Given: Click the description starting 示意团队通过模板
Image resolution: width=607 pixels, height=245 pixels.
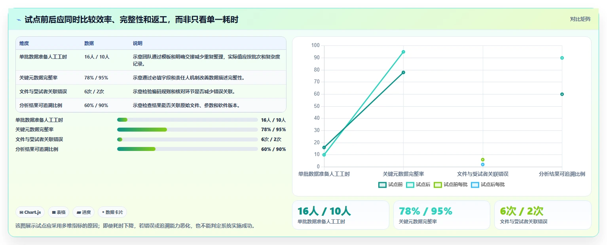Looking at the screenshot, I should pos(207,60).
